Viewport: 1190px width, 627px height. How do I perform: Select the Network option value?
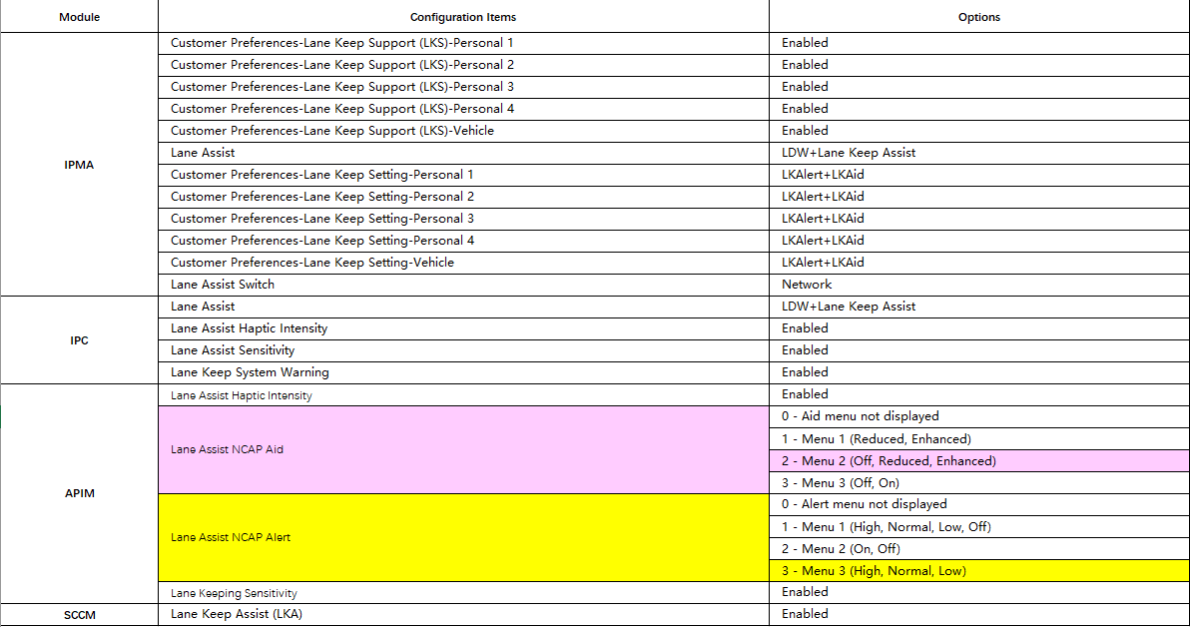[807, 285]
